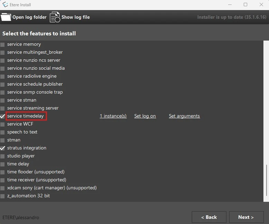
Task: Open the Set arguments link
Action: click(184, 116)
